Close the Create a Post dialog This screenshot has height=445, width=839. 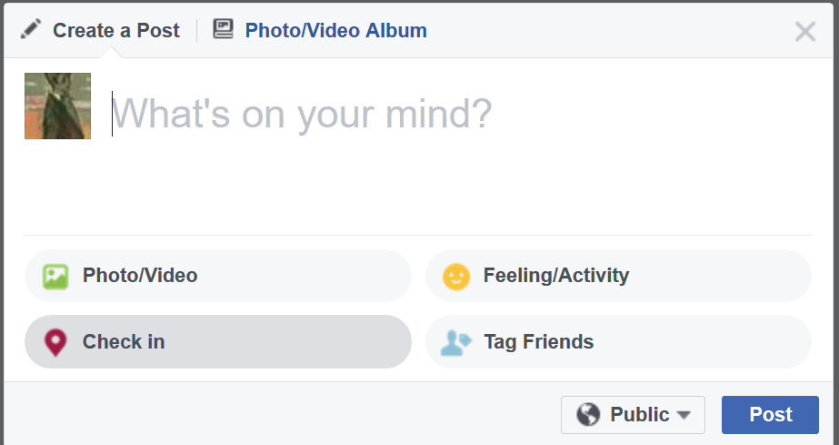[x=805, y=32]
